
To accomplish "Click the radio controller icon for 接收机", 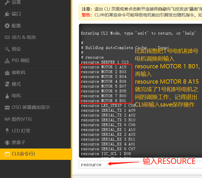I will tap(7, 73).
